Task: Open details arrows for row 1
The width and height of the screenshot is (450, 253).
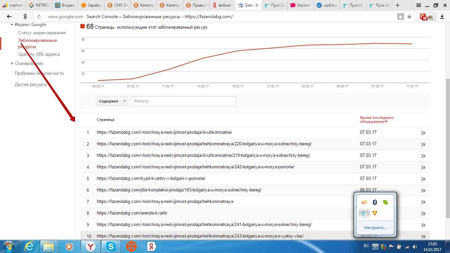Action: (423, 133)
